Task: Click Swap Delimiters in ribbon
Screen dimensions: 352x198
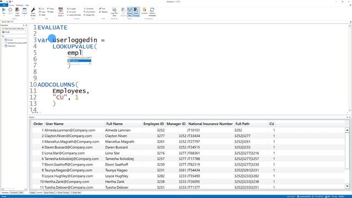Action: point(74,15)
